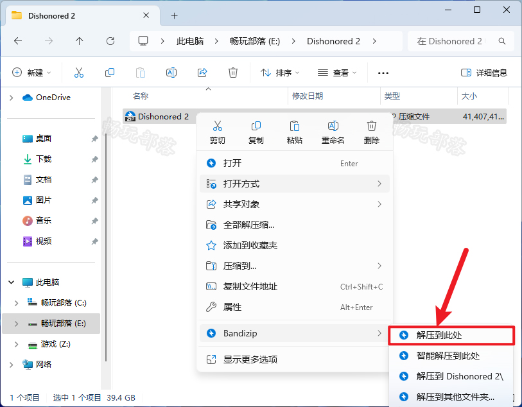Choose 解压到其他文件夹... option
The height and width of the screenshot is (407, 522).
[x=451, y=397]
